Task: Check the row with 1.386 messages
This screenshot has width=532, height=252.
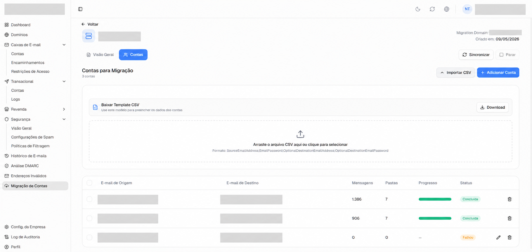Action: pos(89,199)
